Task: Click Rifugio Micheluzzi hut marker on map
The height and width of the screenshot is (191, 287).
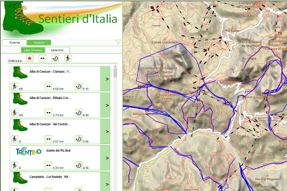Action: coord(147,110)
